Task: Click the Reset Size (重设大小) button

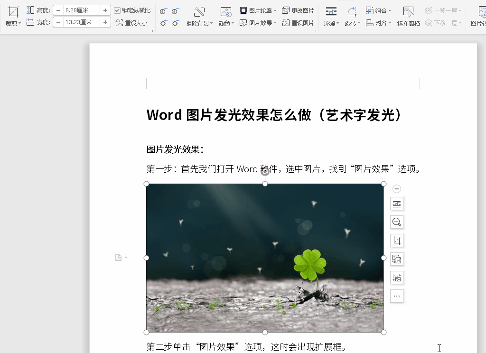Action: (x=132, y=23)
